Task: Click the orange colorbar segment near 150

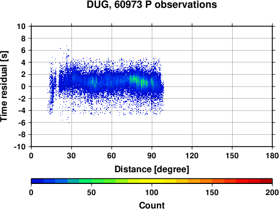Action: pyautogui.click(x=212, y=181)
